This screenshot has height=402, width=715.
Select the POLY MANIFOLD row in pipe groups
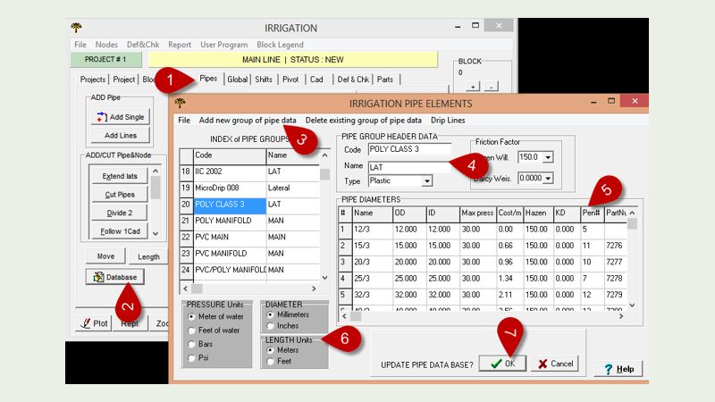click(x=249, y=221)
